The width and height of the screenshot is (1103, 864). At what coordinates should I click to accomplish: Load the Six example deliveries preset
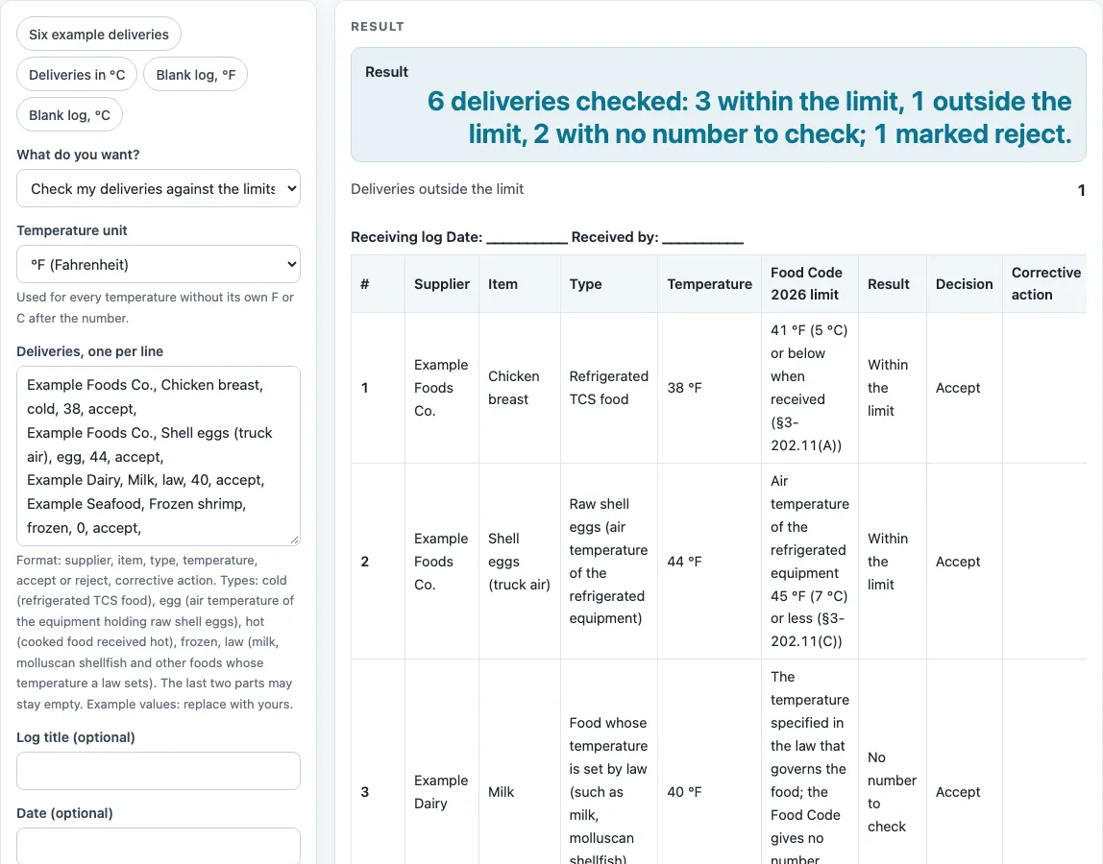click(x=98, y=35)
